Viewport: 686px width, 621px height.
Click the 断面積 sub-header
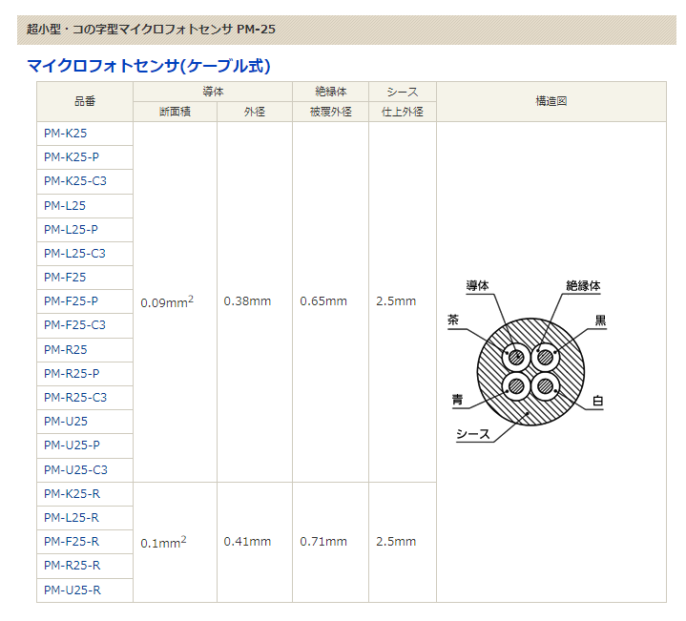coord(175,112)
